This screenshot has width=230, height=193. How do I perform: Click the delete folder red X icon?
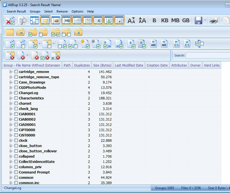click(10, 55)
